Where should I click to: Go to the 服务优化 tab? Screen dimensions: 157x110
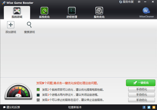click(x=99, y=12)
